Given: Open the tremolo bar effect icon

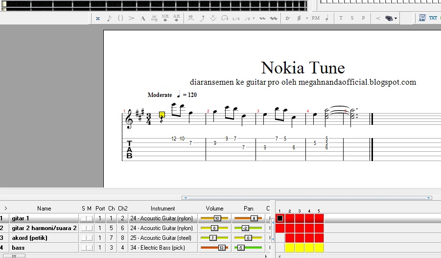Looking at the screenshot, I should pos(213,18).
